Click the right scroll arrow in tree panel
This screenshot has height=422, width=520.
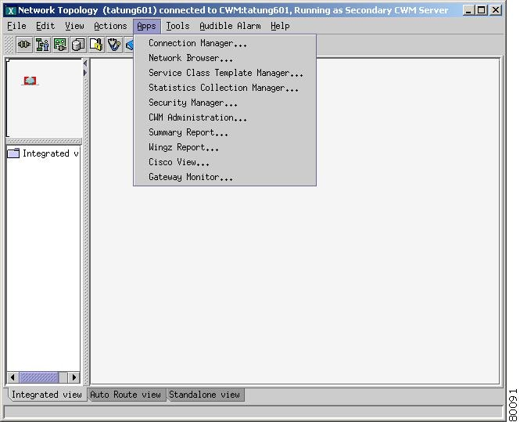74,377
